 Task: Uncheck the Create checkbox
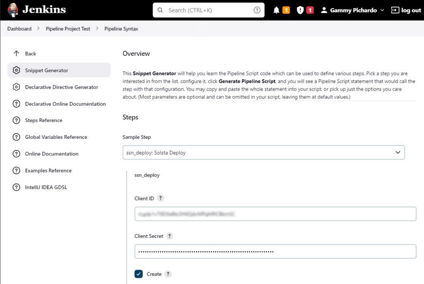point(139,274)
